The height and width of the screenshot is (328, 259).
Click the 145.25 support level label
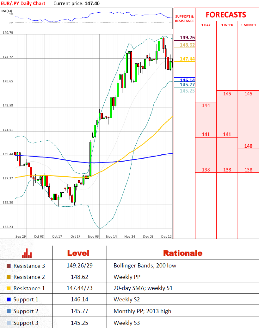click(187, 91)
